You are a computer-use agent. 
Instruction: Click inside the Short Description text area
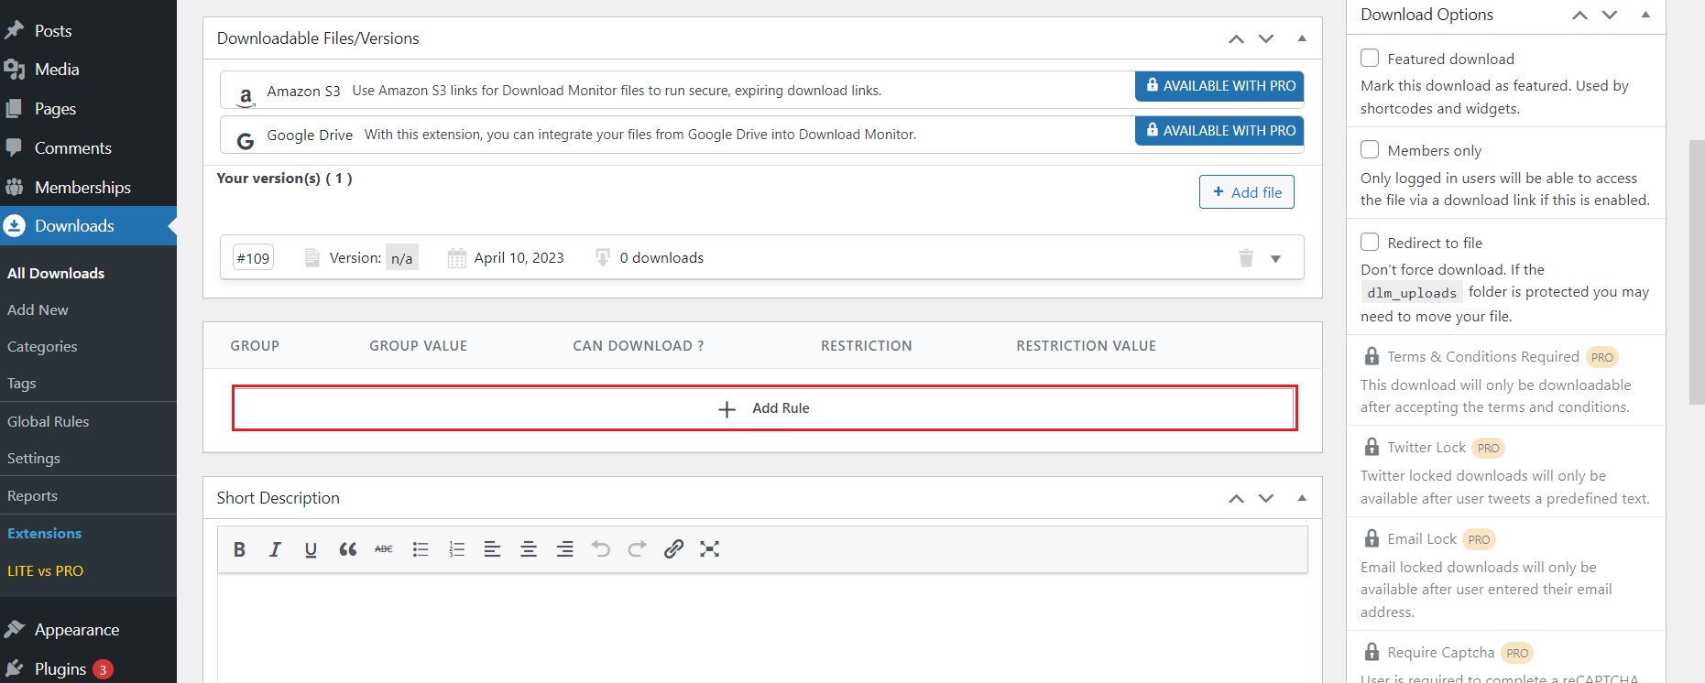(x=762, y=629)
